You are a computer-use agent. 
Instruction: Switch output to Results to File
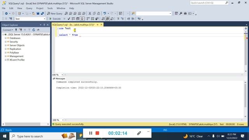tap(112, 19)
